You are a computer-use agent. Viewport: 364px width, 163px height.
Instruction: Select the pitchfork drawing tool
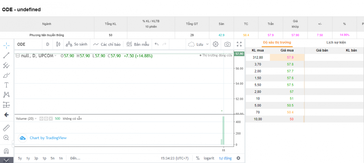pyautogui.click(x=7, y=65)
